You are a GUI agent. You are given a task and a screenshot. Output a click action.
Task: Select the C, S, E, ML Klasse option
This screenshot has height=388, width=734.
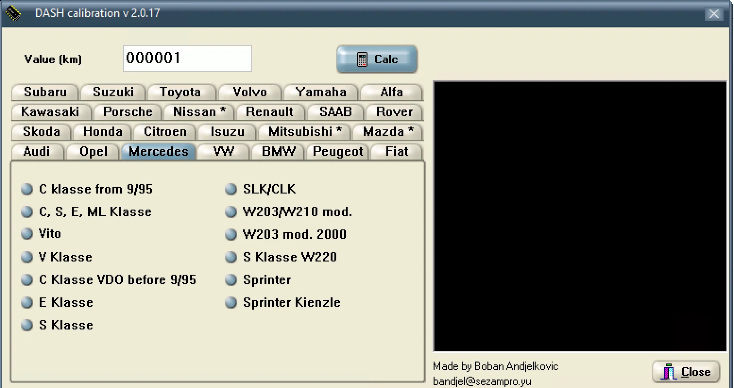click(86, 212)
